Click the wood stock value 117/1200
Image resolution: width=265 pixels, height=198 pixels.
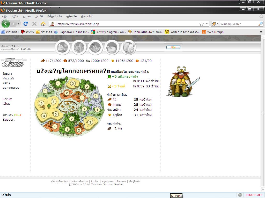coord(53,61)
